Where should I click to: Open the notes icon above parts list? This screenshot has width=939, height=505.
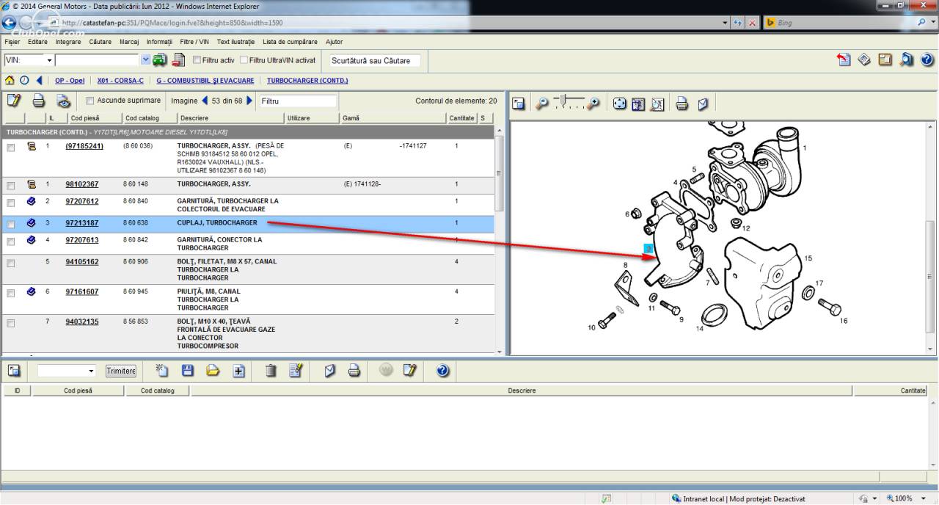[x=14, y=101]
